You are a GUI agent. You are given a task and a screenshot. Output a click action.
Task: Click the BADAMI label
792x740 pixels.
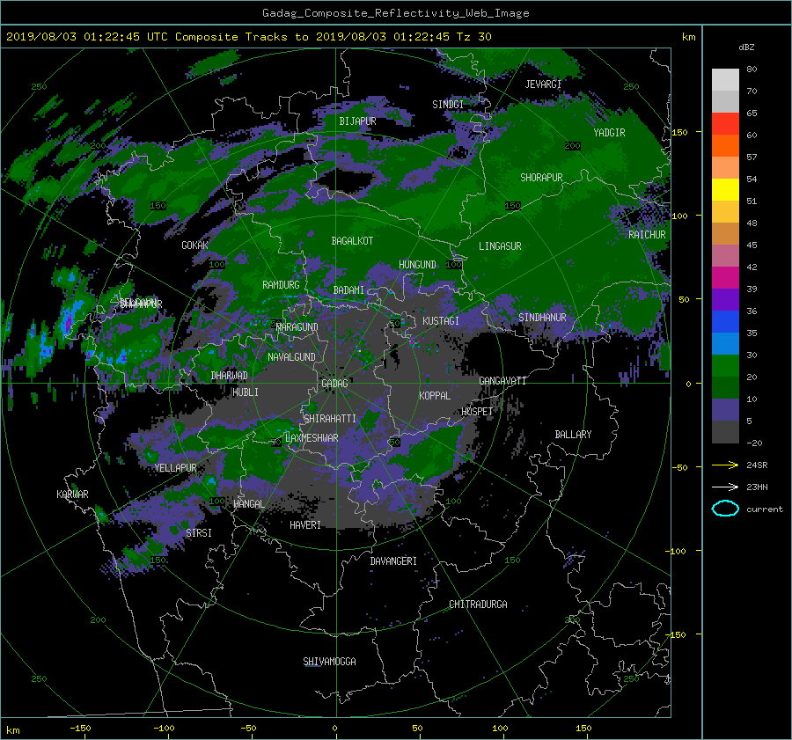click(x=348, y=290)
